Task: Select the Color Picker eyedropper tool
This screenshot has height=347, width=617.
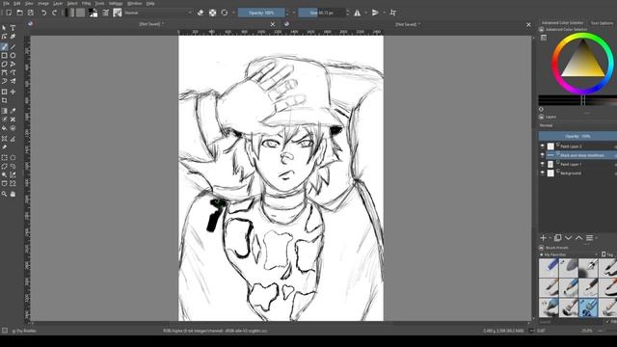Action: [x=13, y=111]
